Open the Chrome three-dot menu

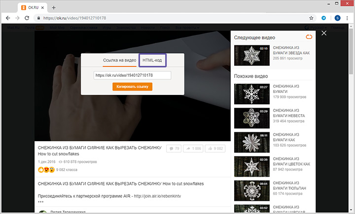point(347,18)
